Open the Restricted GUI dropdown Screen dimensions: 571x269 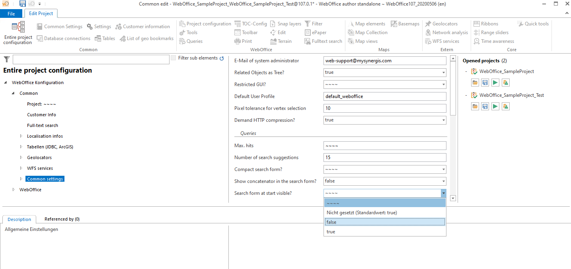[x=443, y=84]
